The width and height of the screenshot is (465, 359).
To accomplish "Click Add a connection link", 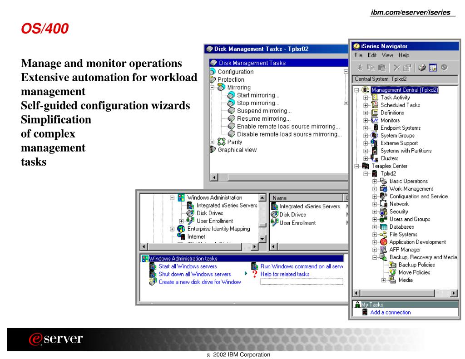I will pos(390,312).
